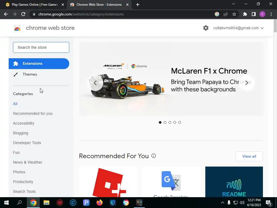This screenshot has width=277, height=208.
Task: Browse the Fun category
Action: [16, 152]
